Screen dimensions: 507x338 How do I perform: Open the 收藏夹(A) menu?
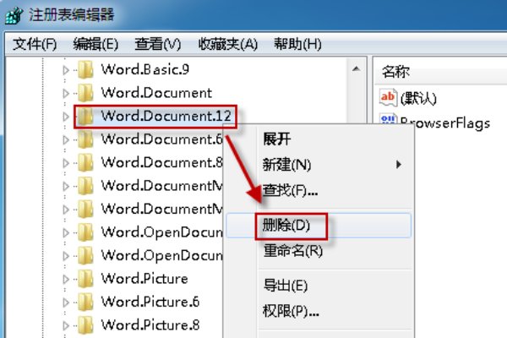pos(228,44)
